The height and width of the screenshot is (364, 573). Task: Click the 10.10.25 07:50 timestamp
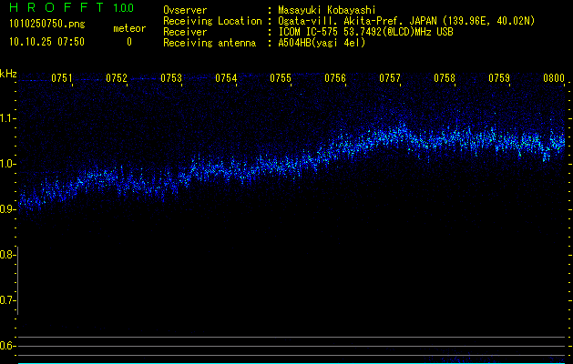click(x=46, y=42)
